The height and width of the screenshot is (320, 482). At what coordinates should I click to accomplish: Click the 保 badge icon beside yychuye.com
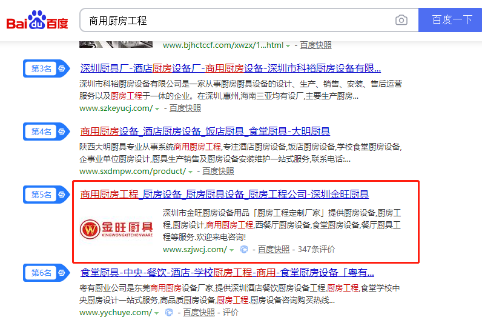[169, 313]
